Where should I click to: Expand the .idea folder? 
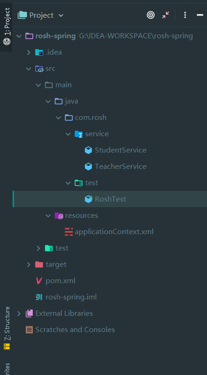29,52
